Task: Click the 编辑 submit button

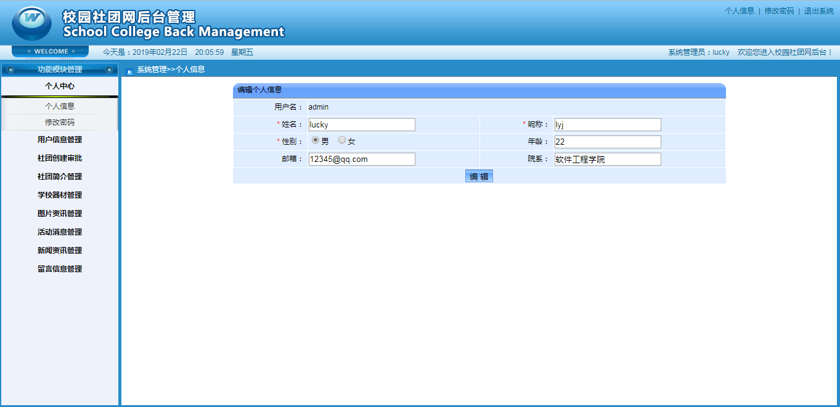Action: (479, 176)
